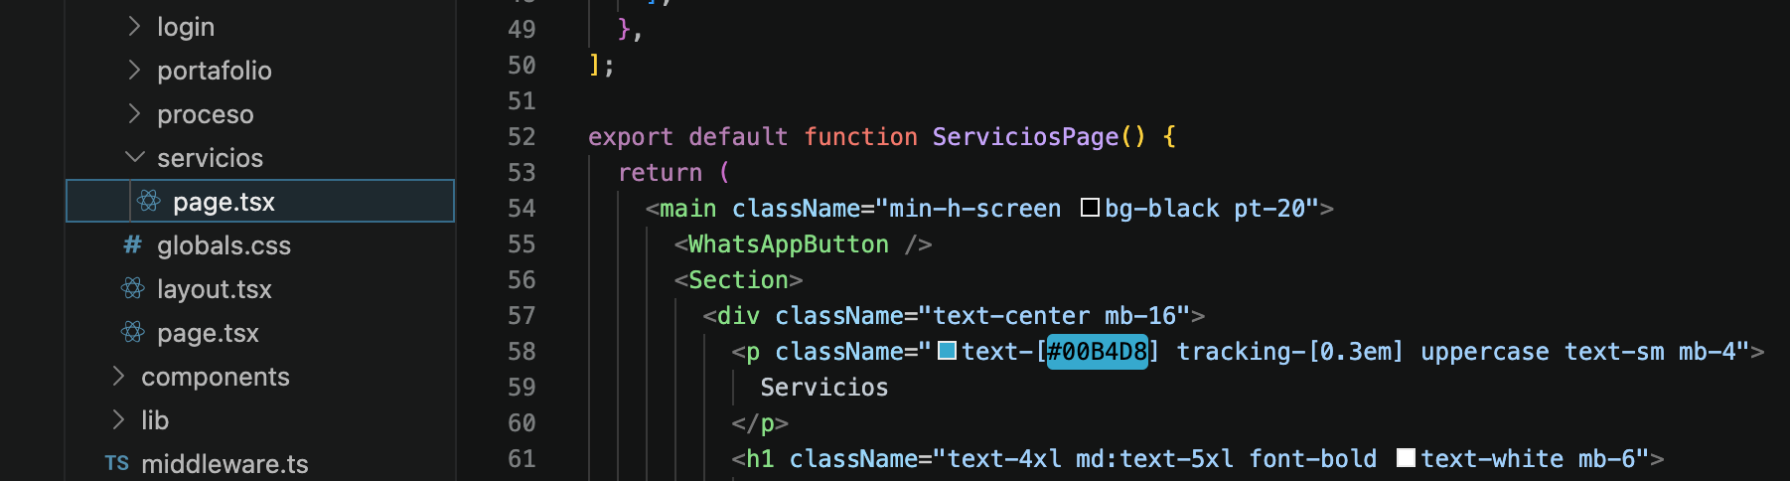This screenshot has height=481, width=1790.
Task: Expand the proceso folder chevron
Action: [134, 114]
